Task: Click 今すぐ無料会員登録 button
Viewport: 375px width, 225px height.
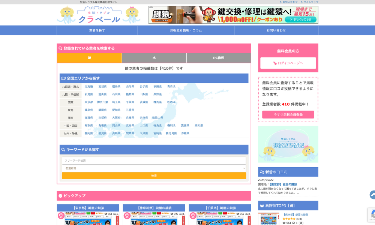Action: [x=288, y=114]
